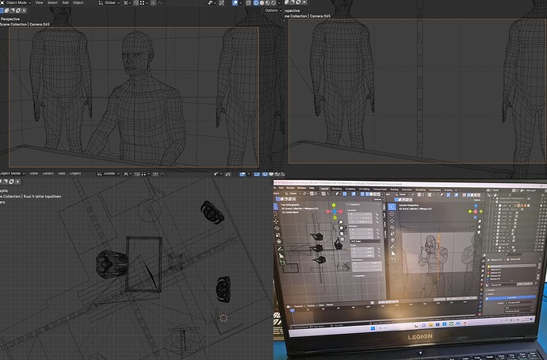Activate Select Box tool in laptop's camera viewport
Screen dimensions: 547x360
coord(392,206)
